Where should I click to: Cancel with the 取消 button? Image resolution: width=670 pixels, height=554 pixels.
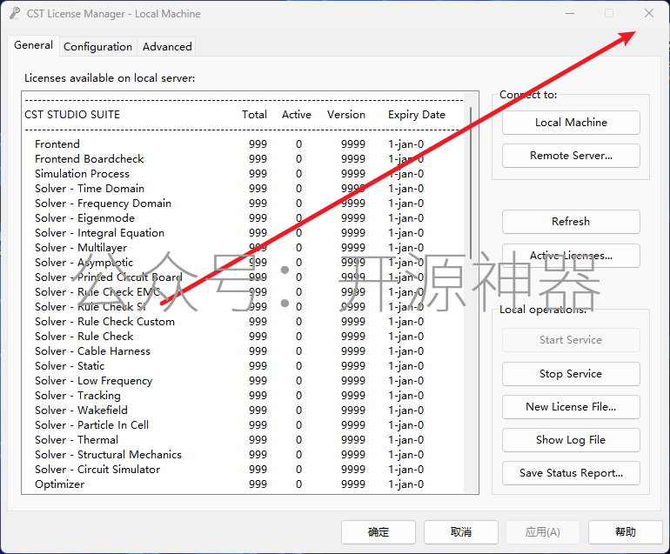click(x=461, y=531)
